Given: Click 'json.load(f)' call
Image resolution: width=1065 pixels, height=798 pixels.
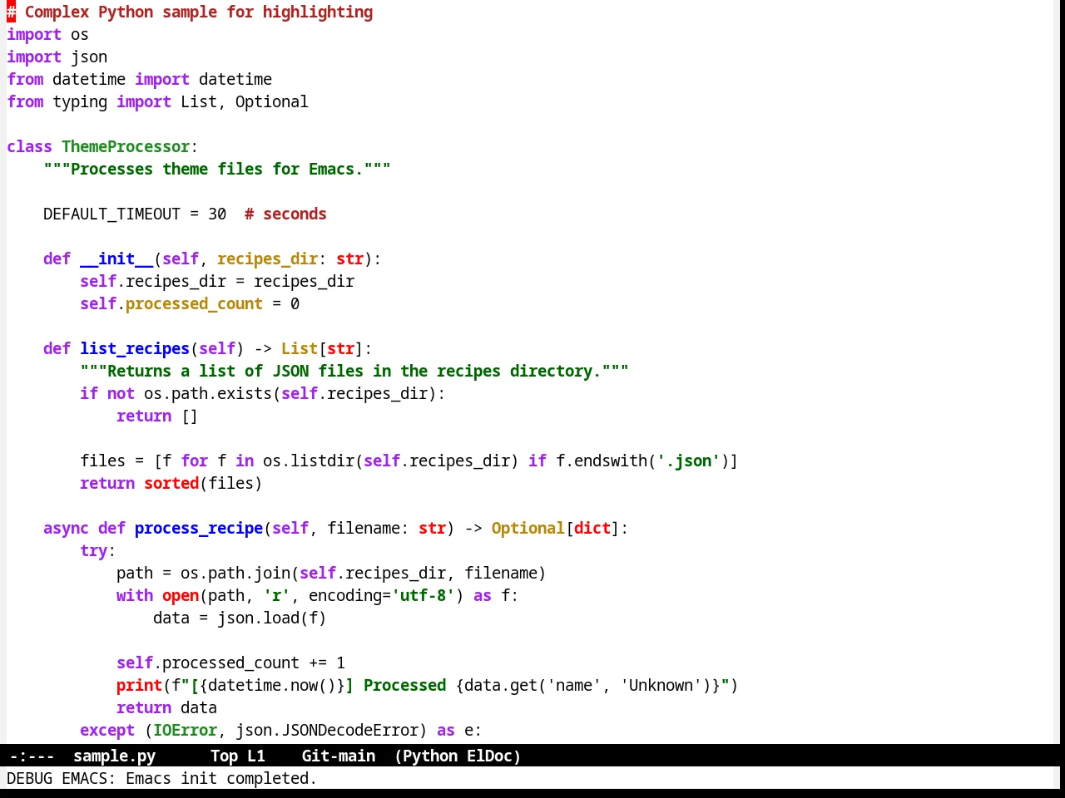Looking at the screenshot, I should [272, 618].
